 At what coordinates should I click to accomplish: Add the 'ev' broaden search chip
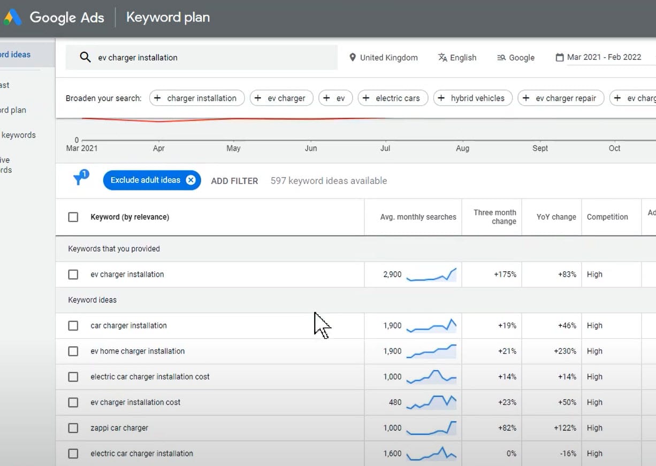tap(335, 98)
